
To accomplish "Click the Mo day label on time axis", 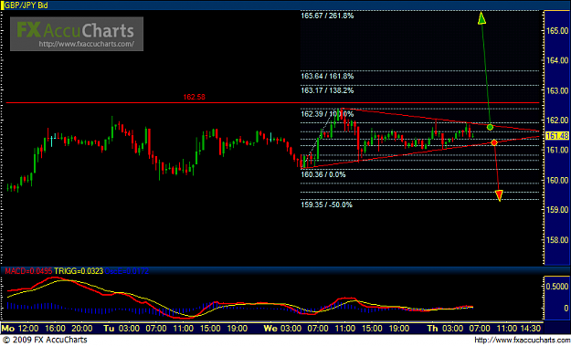I will coord(8,329).
